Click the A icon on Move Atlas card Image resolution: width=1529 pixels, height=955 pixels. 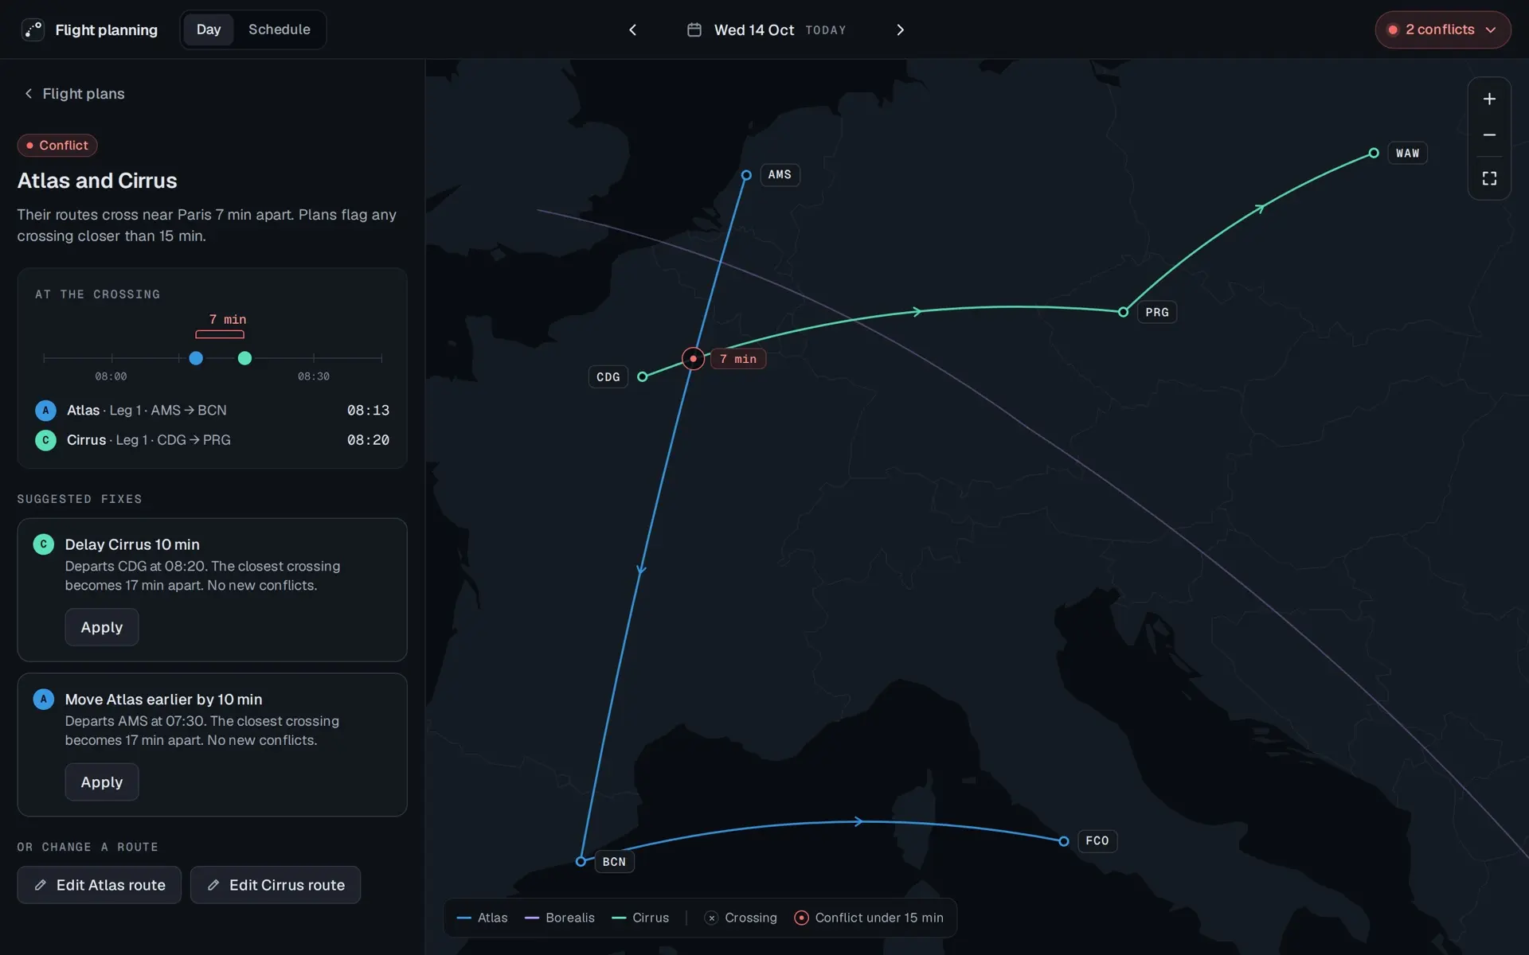click(43, 700)
